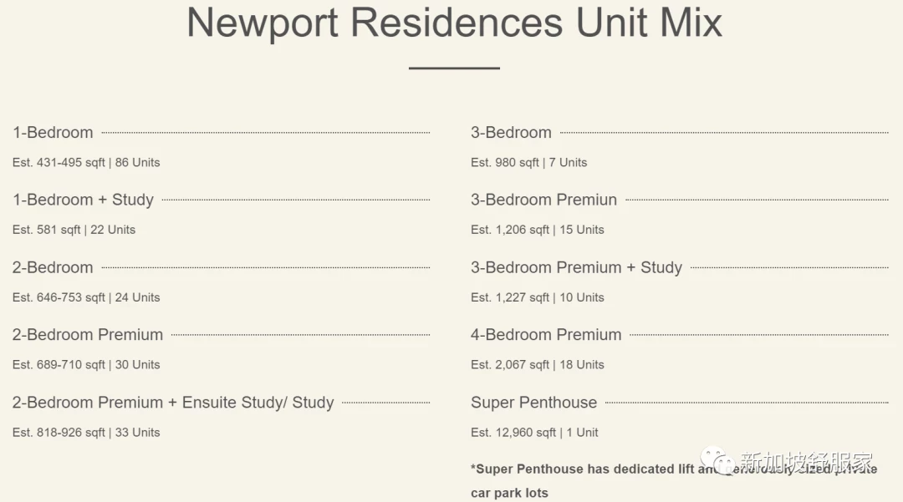Viewport: 903px width, 502px height.
Task: Click the Super Penthouse footnote about car park lots
Action: click(674, 481)
